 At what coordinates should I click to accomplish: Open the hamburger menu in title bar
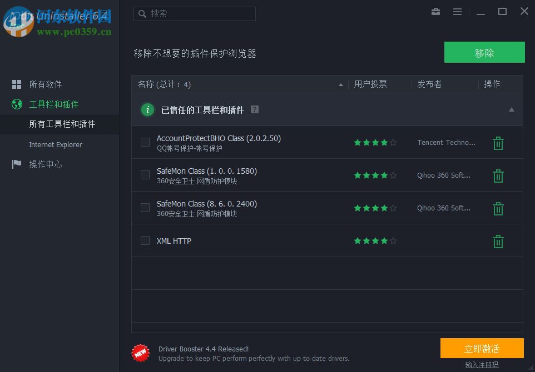457,11
